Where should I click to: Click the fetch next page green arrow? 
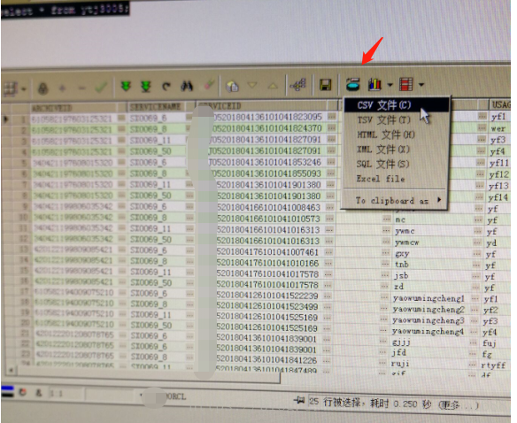click(126, 87)
